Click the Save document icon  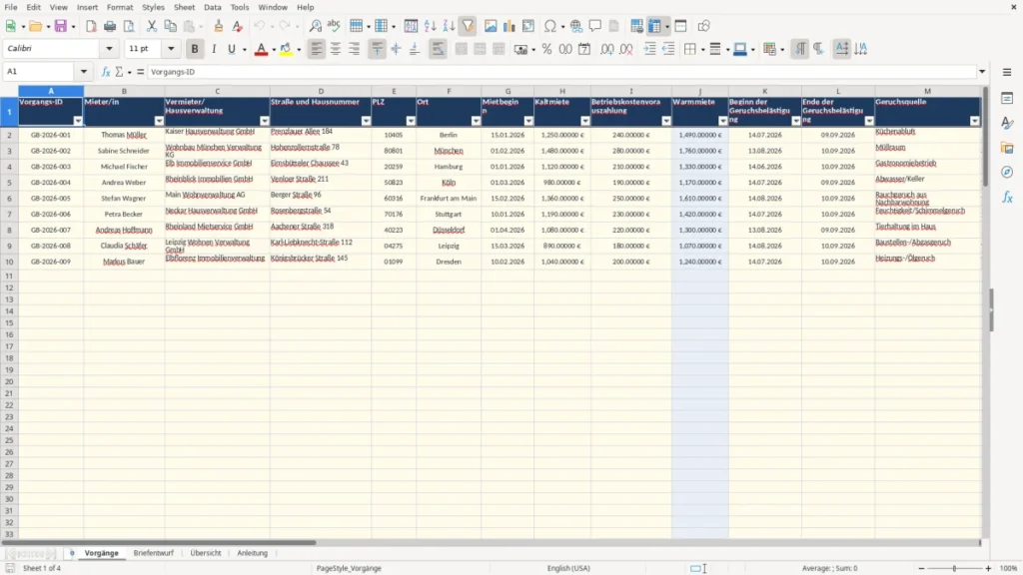click(61, 26)
